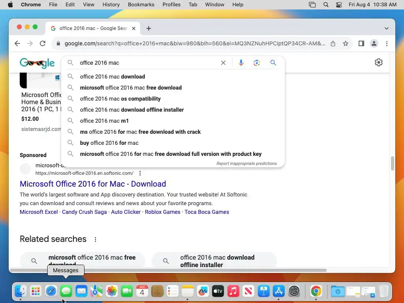This screenshot has width=404, height=303.
Task: Click the Google doodle logo
Action: click(37, 63)
